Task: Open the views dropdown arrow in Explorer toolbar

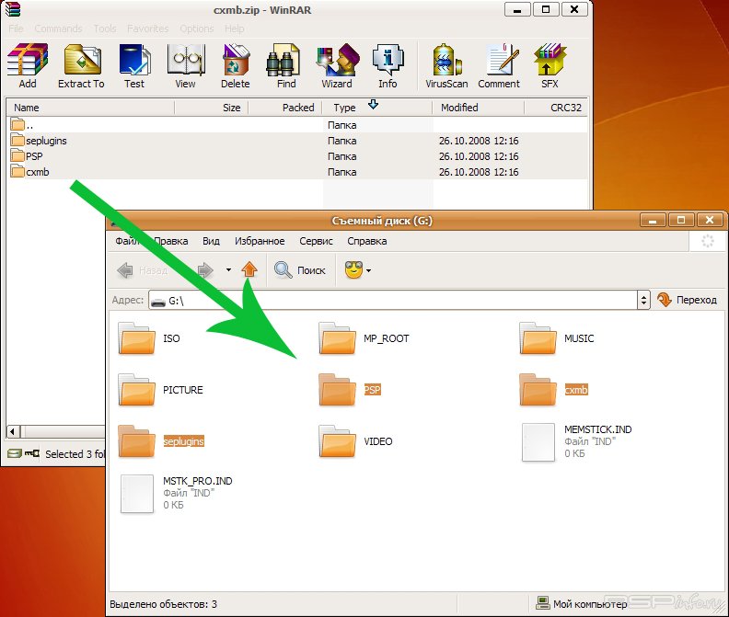Action: (369, 270)
